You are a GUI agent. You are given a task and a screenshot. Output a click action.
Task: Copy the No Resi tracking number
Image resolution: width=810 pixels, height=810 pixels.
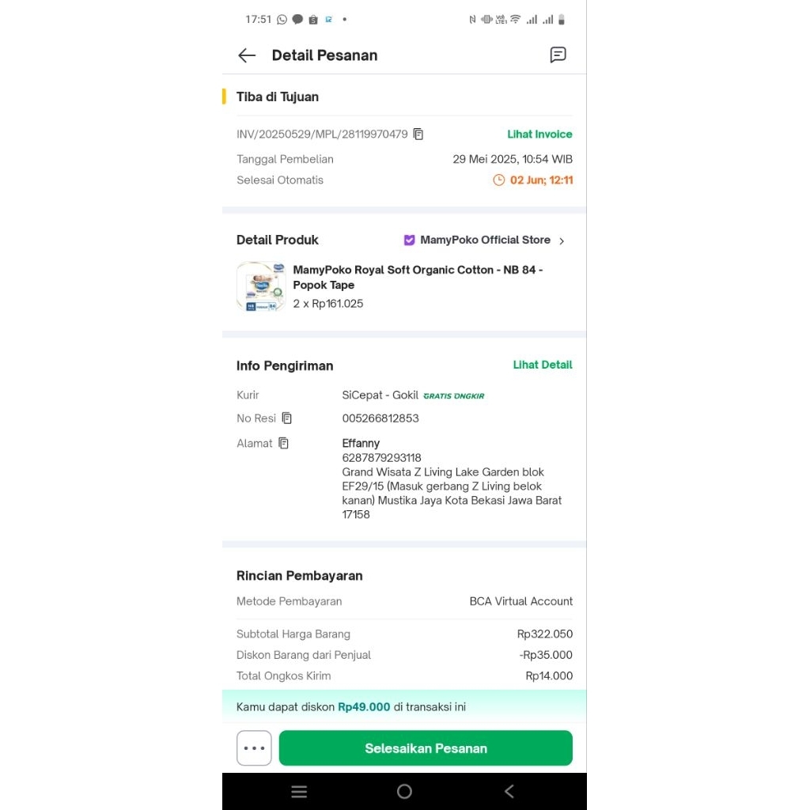tap(287, 418)
